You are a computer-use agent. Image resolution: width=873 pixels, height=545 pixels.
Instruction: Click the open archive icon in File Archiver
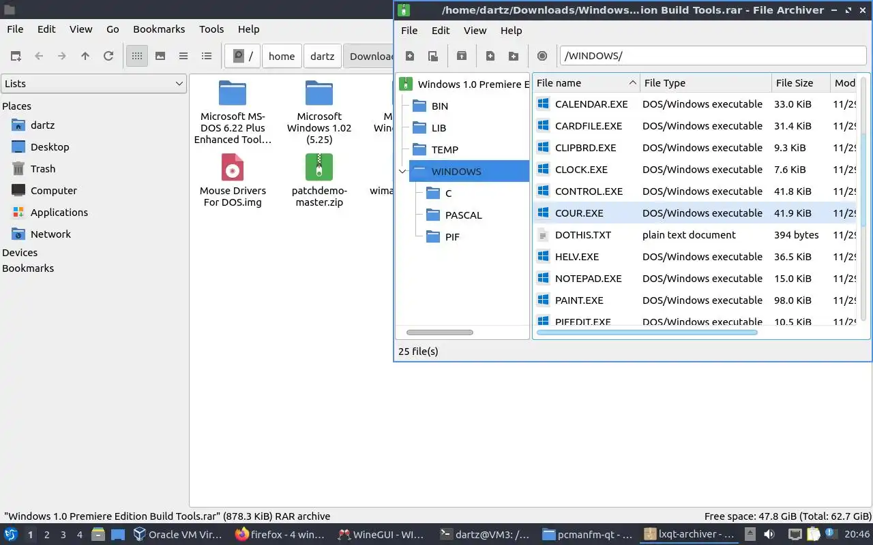(433, 56)
